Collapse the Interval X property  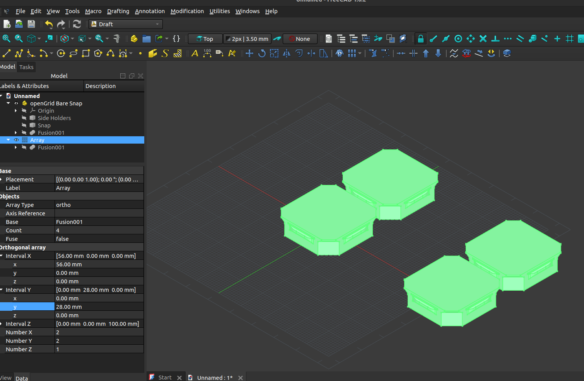pos(2,256)
